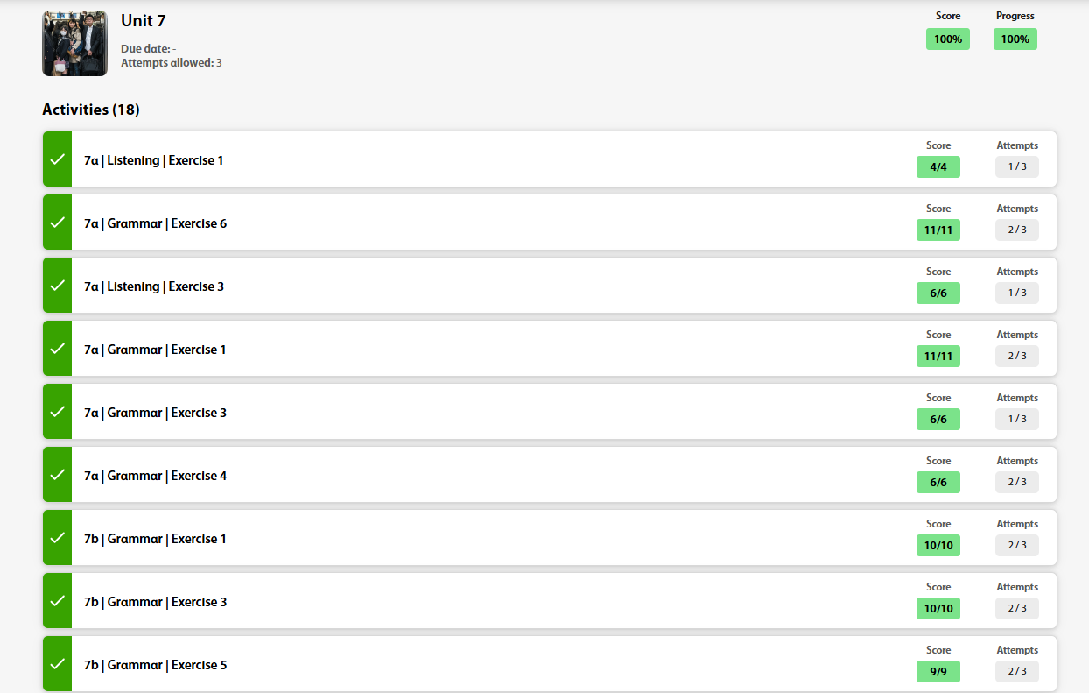Click the Unit 7 title heading
The image size is (1089, 693).
coord(144,20)
